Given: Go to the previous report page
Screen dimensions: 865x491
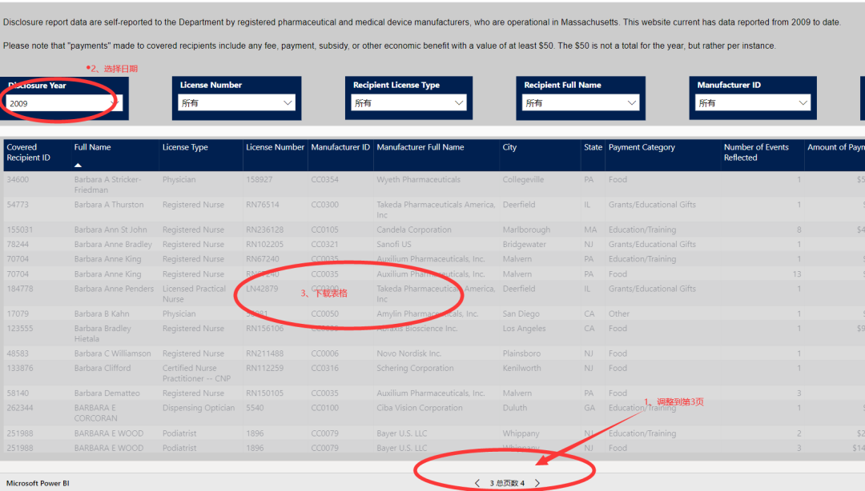Looking at the screenshot, I should (477, 483).
